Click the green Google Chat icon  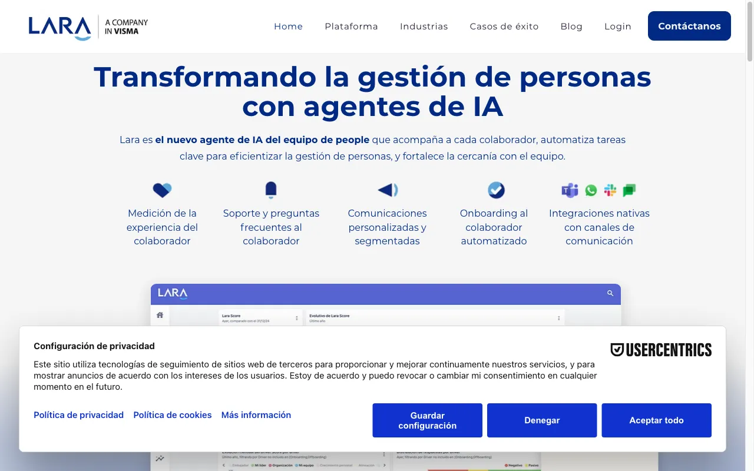pyautogui.click(x=629, y=190)
